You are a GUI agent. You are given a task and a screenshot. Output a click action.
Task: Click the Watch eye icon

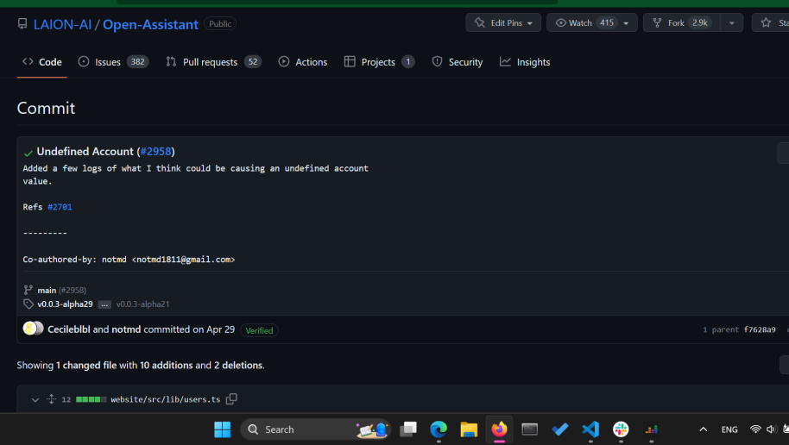click(x=560, y=22)
